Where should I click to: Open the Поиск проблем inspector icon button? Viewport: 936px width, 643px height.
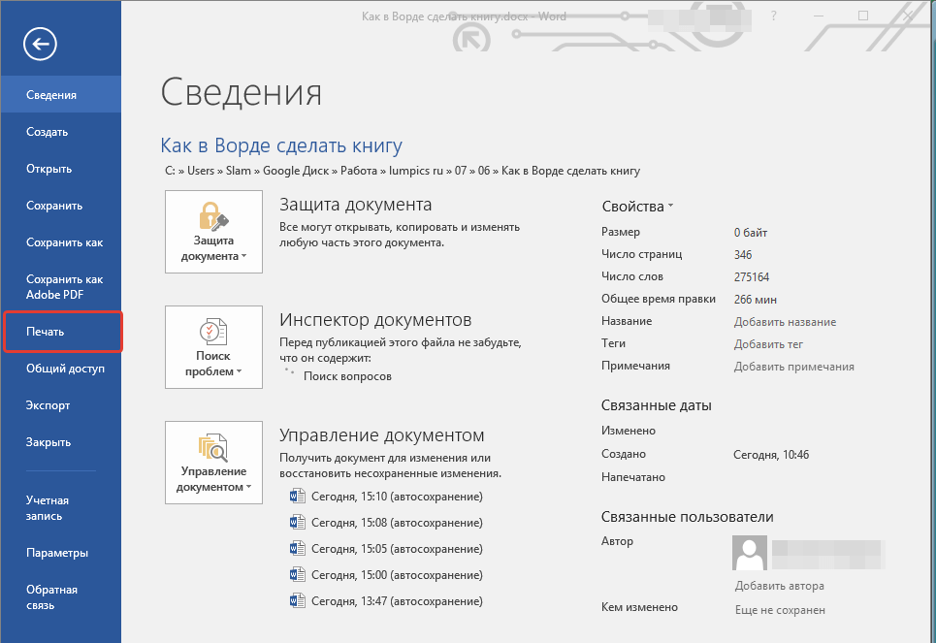tap(213, 346)
